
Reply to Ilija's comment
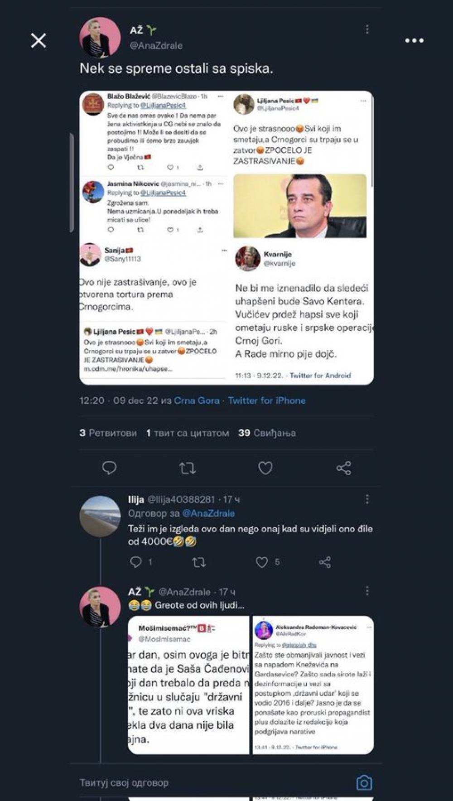pos(136,562)
